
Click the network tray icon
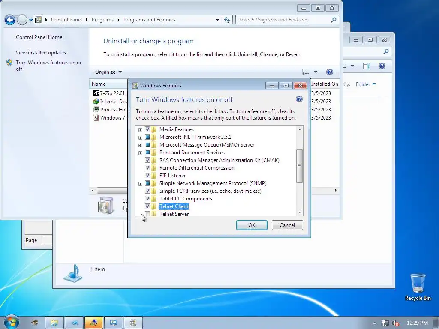pyautogui.click(x=385, y=323)
